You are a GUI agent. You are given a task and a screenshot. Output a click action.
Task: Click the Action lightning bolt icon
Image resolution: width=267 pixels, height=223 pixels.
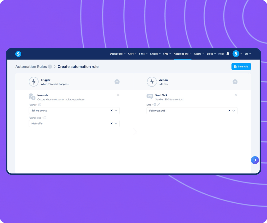tap(152, 82)
